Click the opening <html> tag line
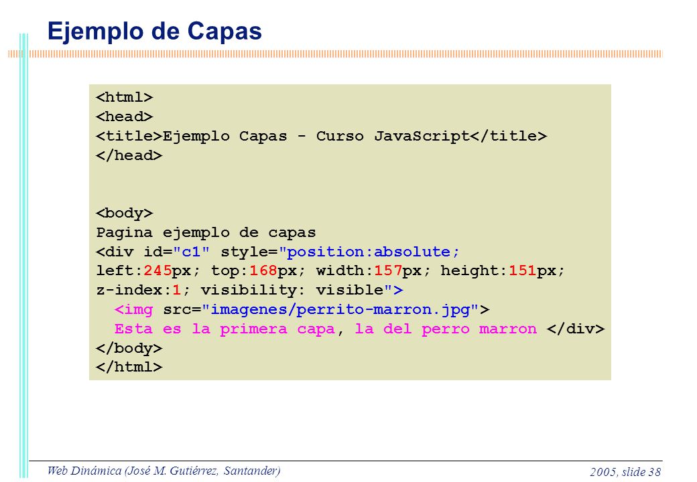The height and width of the screenshot is (482, 697). tap(125, 97)
